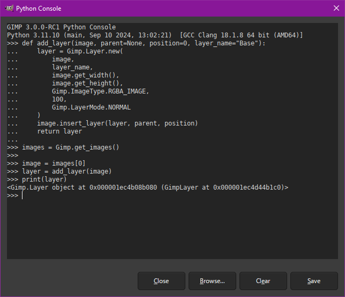Click the GIMP 3.0.0-RC1 header line

(x=62, y=27)
